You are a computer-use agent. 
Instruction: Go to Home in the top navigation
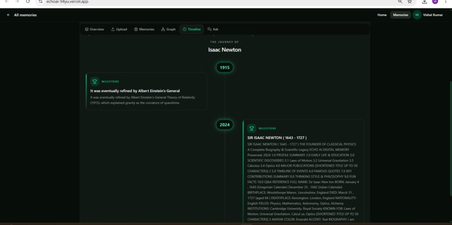382,15
